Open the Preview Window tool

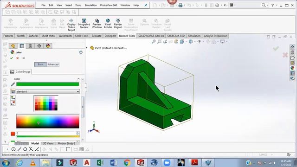97,24
